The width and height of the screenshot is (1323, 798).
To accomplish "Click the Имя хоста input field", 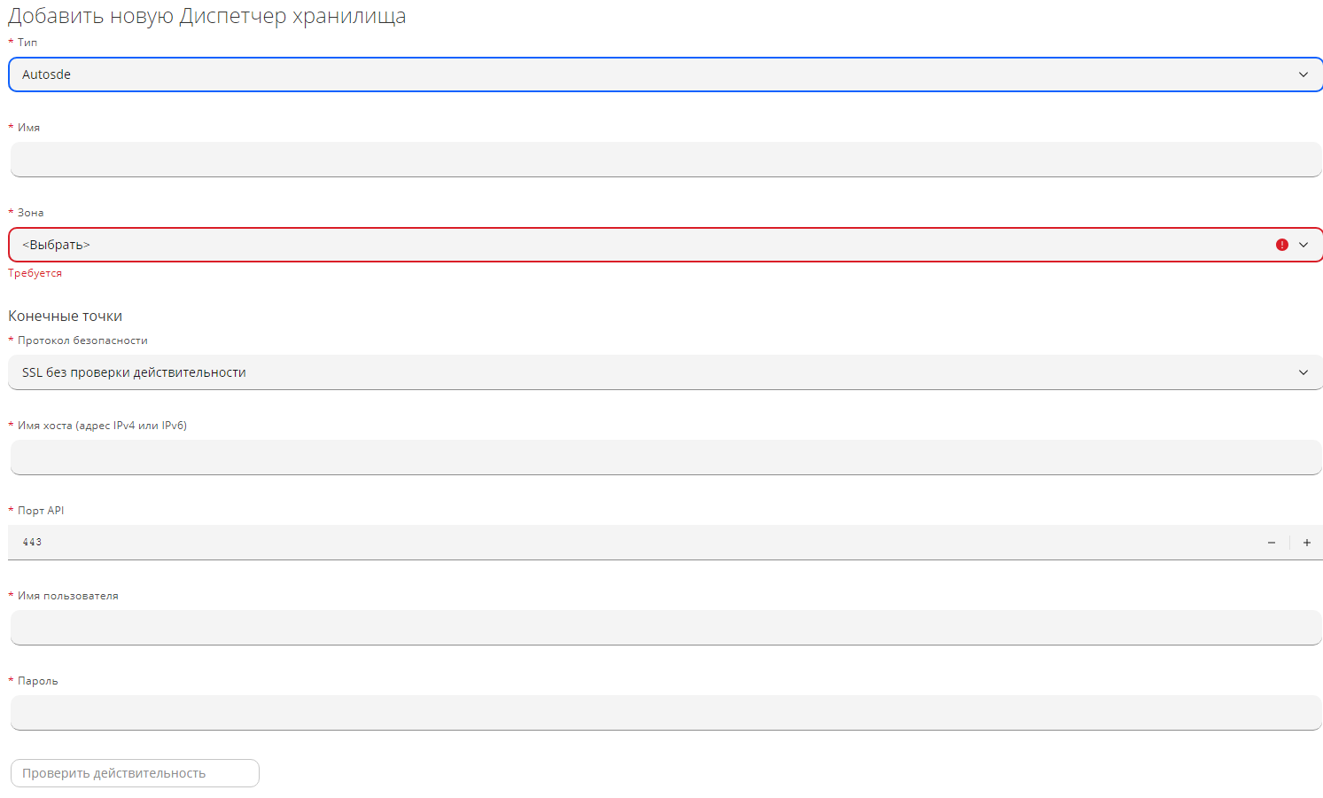I will click(x=665, y=458).
